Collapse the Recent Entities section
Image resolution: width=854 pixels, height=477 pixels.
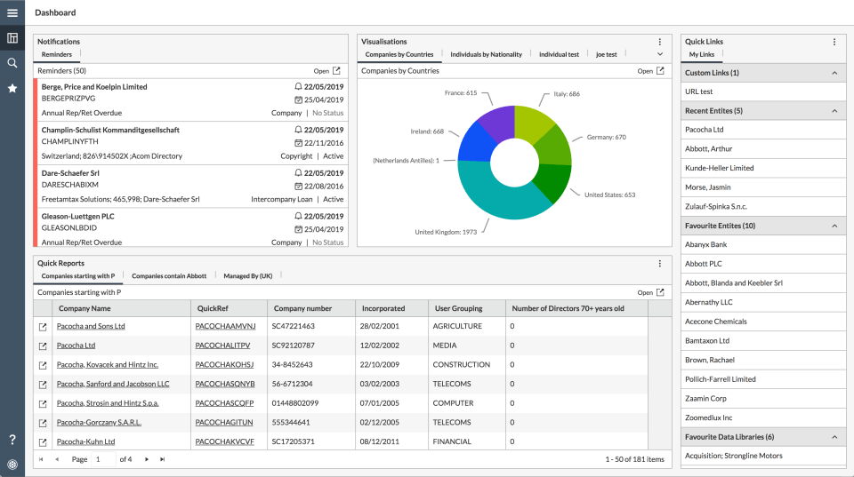(x=834, y=111)
